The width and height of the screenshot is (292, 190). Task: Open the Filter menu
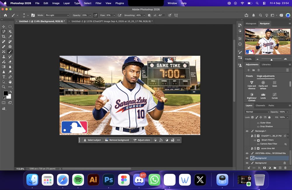point(98,3)
